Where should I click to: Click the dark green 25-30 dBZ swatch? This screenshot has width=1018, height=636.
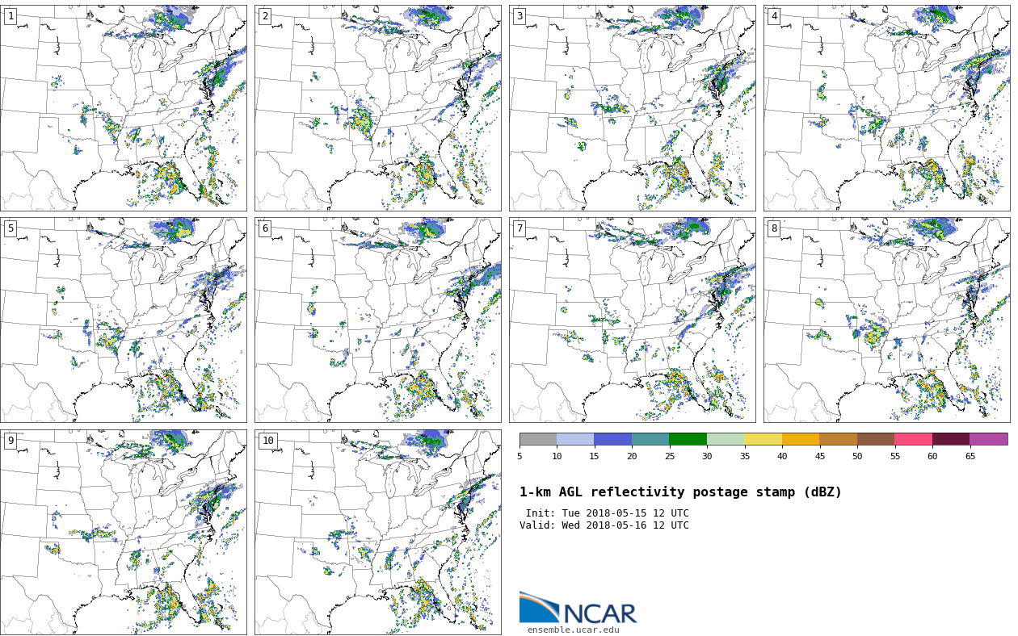(x=688, y=439)
